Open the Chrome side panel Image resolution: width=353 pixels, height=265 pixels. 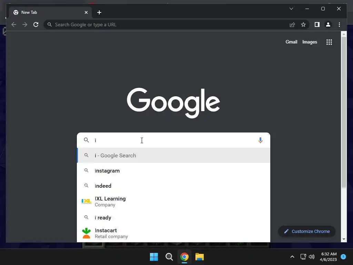click(317, 24)
